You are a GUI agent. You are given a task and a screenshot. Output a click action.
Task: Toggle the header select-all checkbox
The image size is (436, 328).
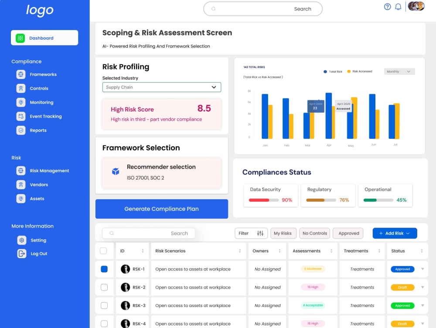tap(104, 251)
